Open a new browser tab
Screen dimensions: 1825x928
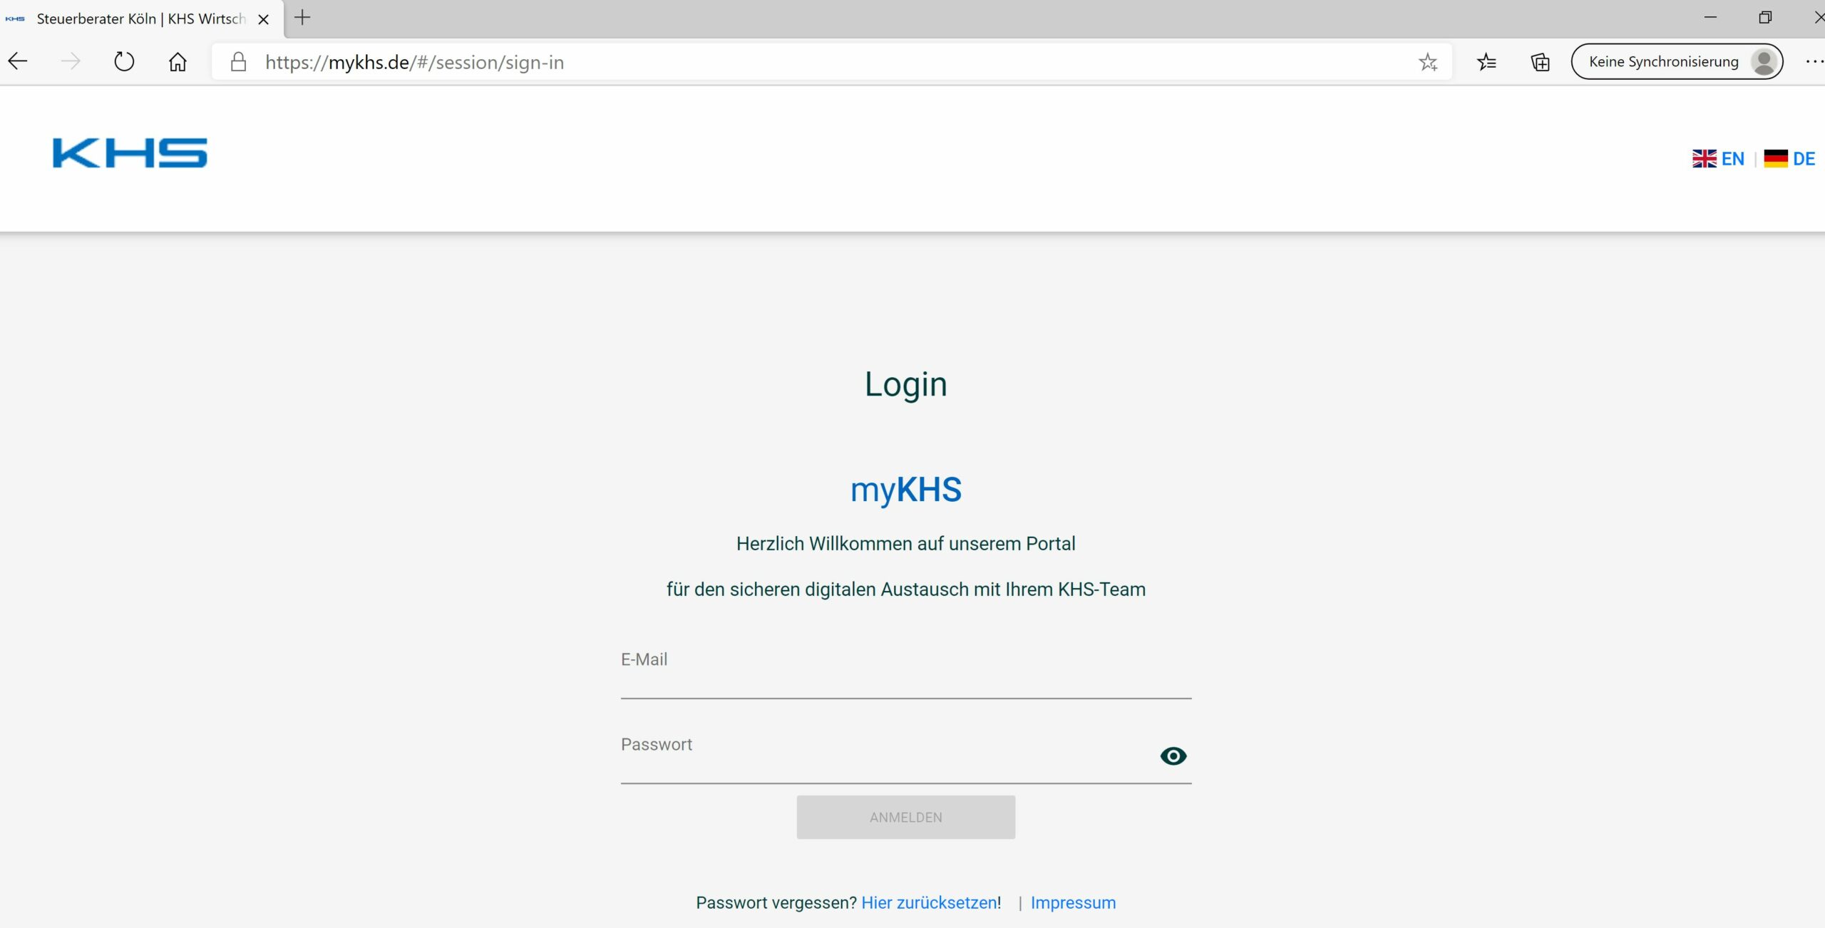[302, 18]
